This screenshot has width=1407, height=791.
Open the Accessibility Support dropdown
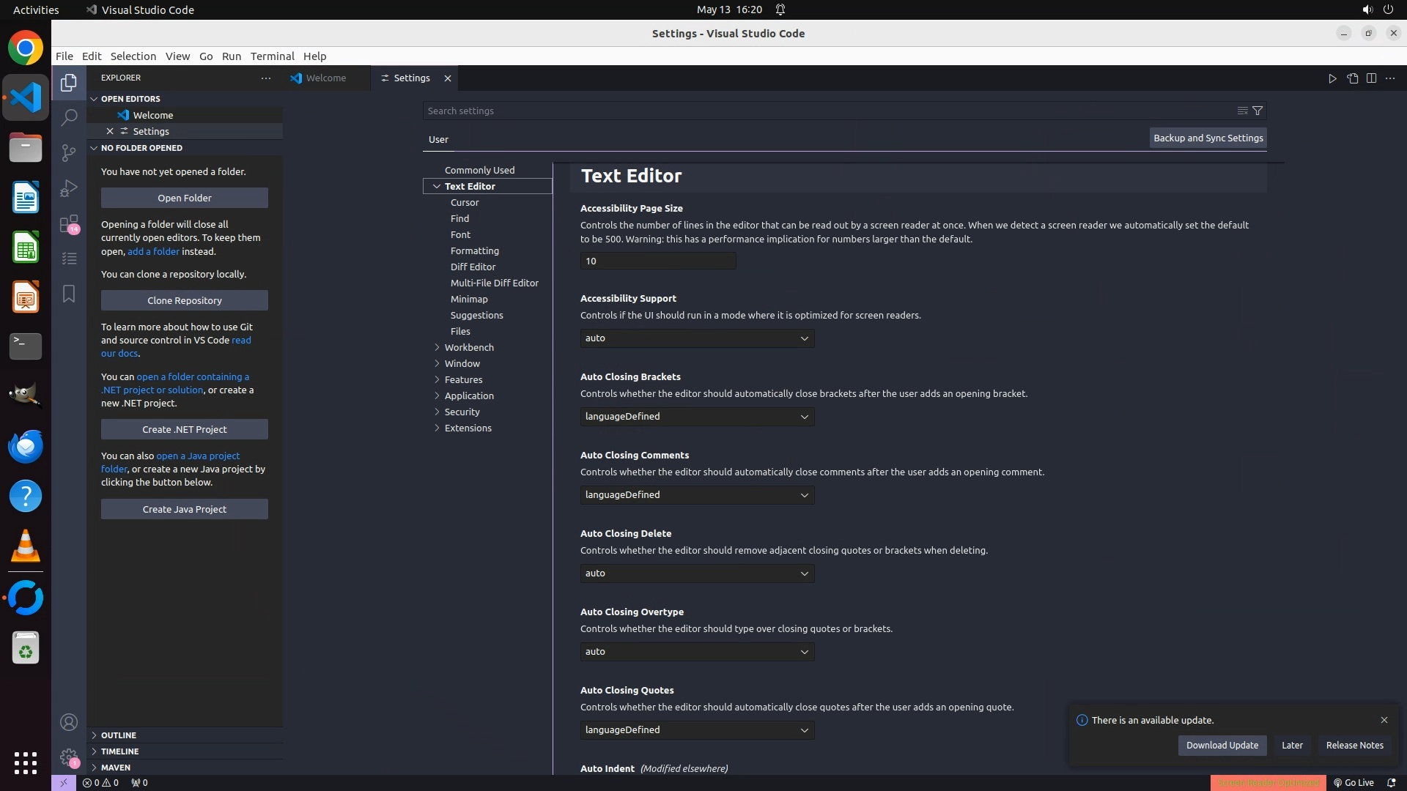(x=697, y=338)
